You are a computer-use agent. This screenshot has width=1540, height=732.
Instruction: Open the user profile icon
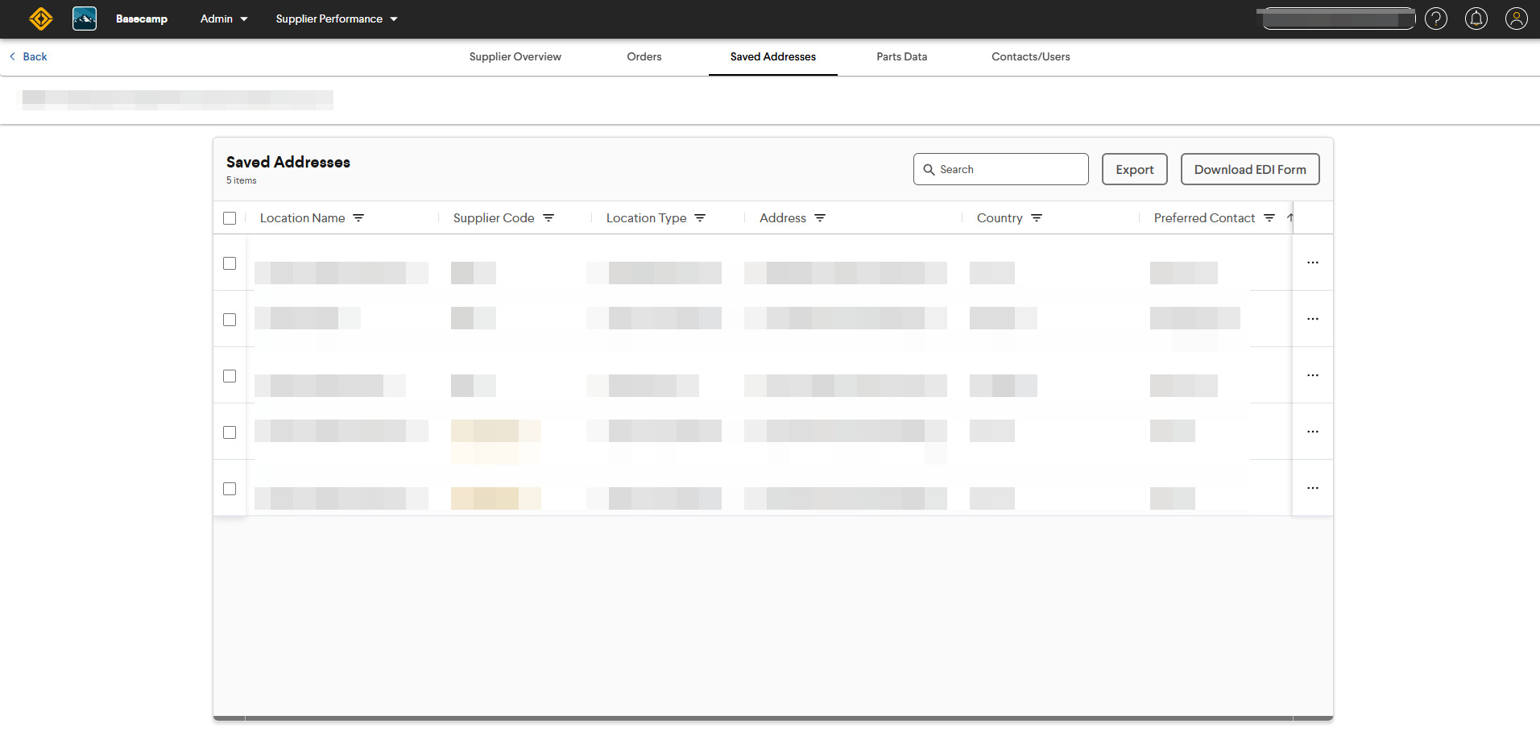point(1516,19)
